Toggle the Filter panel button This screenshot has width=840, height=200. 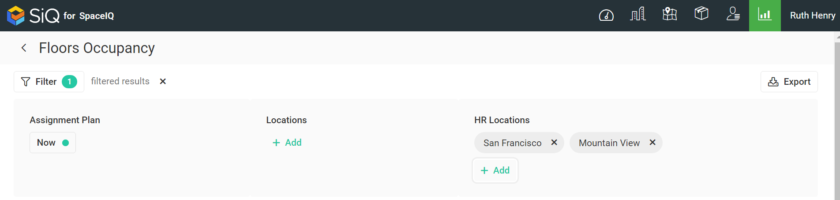tap(49, 82)
